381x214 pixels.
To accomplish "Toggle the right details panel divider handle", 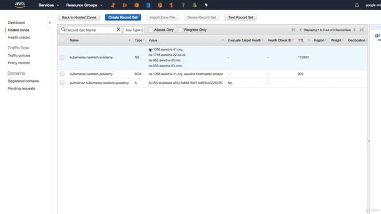I will click(368, 141).
